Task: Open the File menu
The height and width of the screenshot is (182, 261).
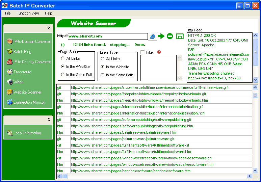Action: [8, 13]
